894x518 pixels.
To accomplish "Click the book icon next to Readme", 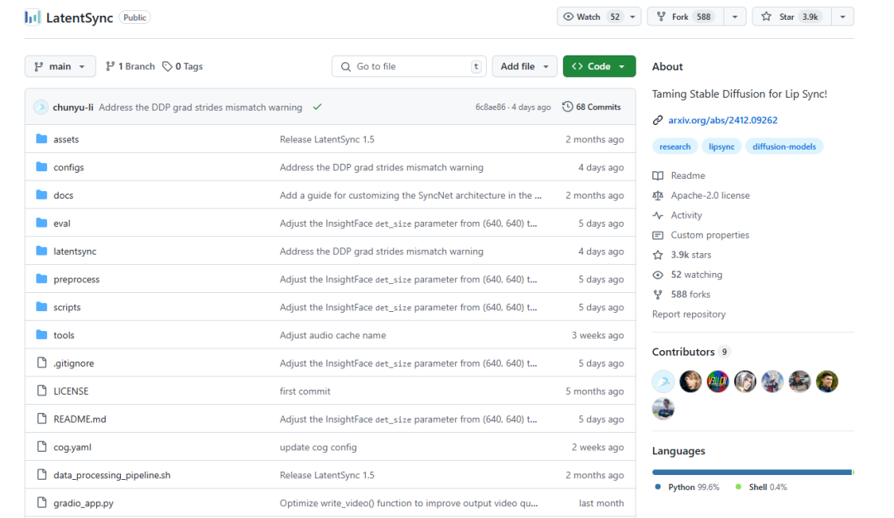I will [658, 175].
